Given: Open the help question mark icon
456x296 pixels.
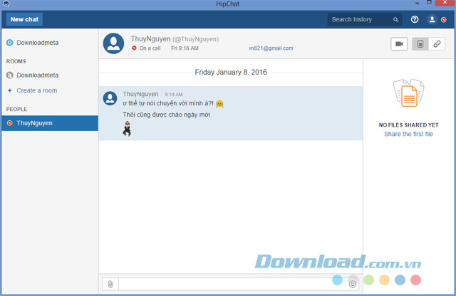Looking at the screenshot, I should [x=415, y=19].
